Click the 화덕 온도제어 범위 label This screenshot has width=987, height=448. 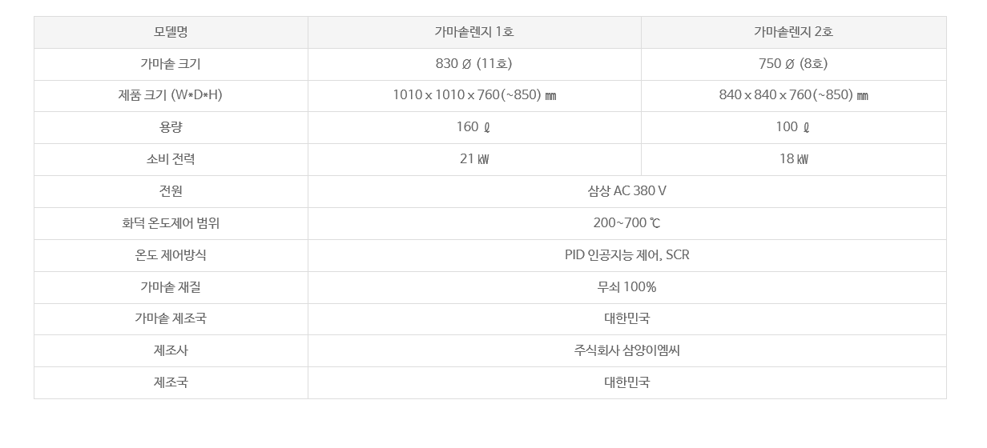[x=171, y=223]
